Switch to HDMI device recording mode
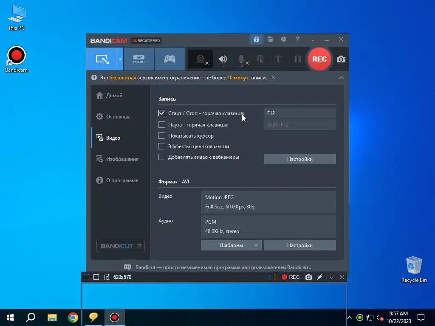This screenshot has height=326, width=435. point(139,59)
